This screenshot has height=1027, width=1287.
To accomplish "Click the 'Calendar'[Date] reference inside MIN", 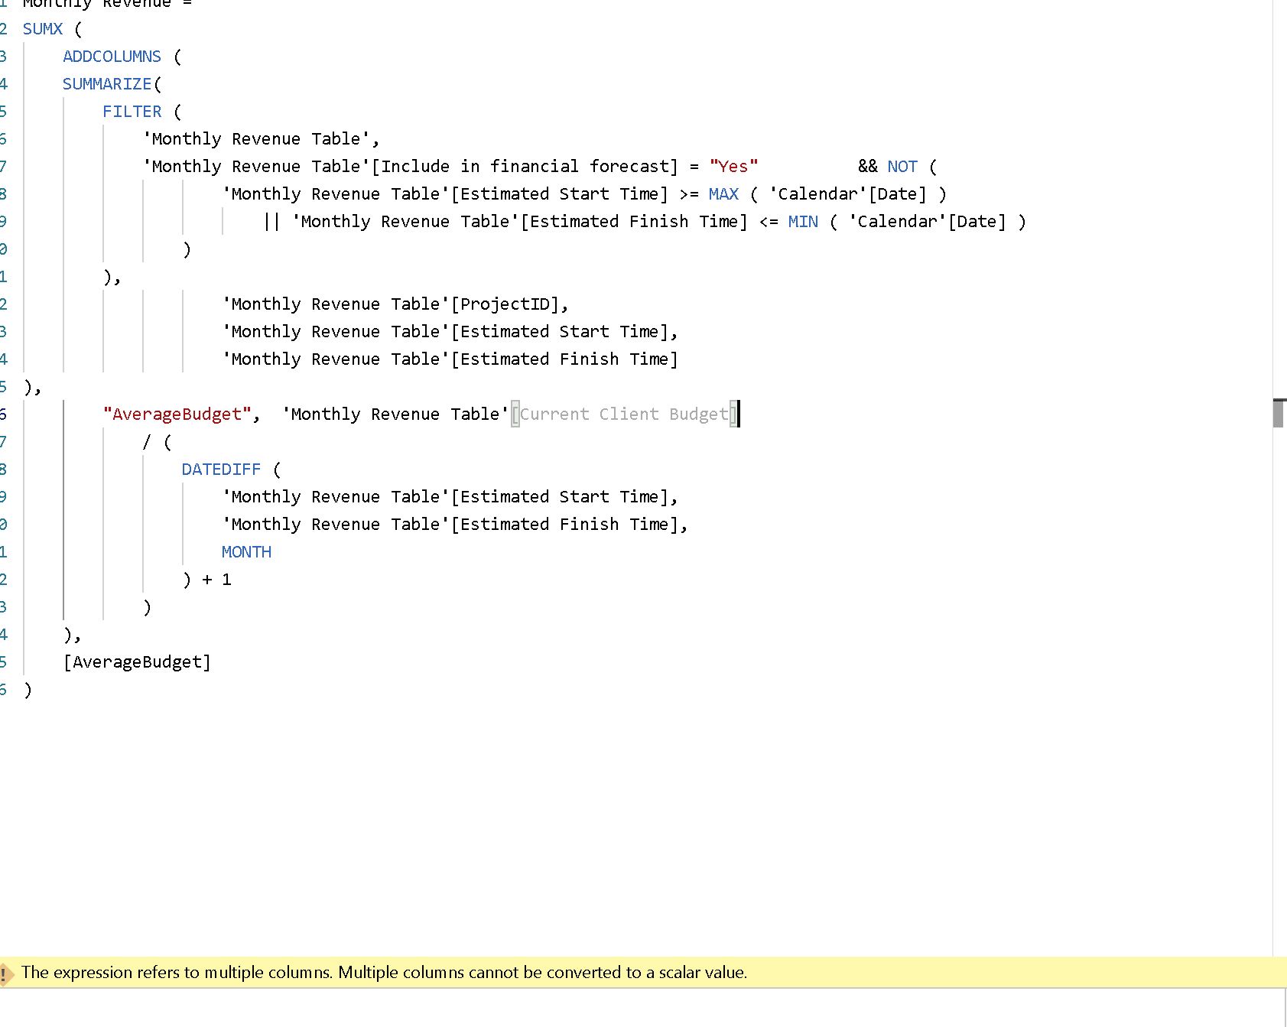I will coord(927,222).
